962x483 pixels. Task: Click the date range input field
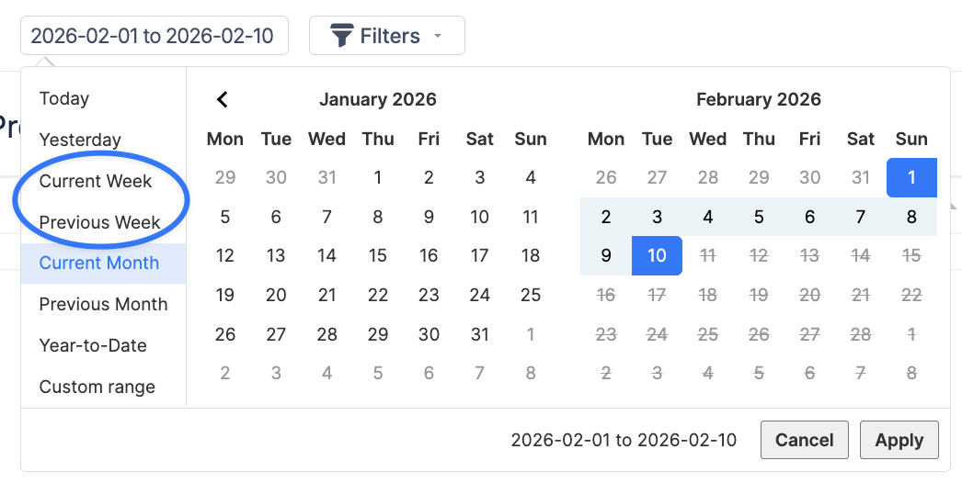[x=154, y=36]
